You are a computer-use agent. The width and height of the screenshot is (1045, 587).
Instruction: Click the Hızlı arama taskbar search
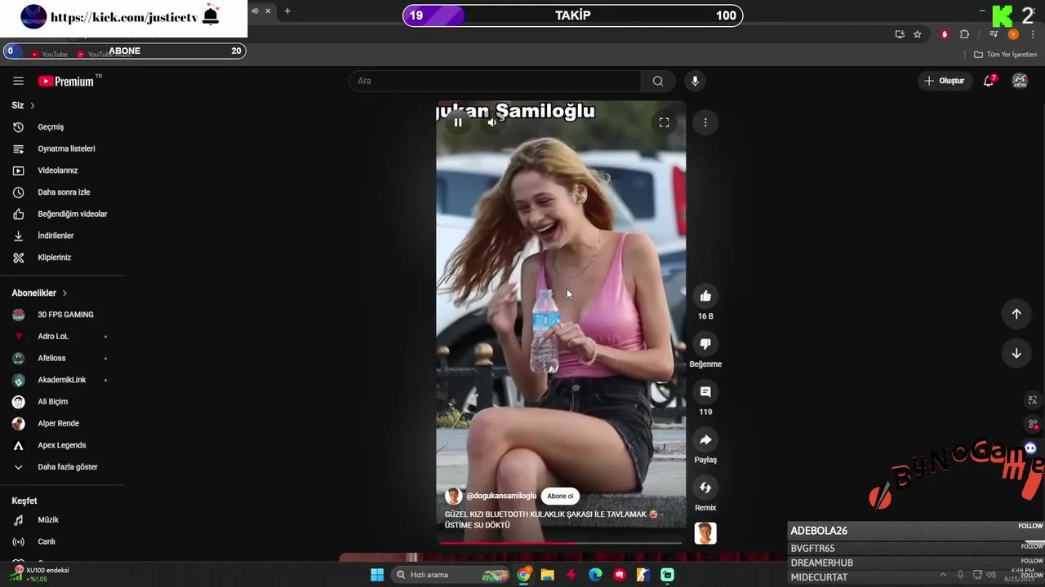click(x=451, y=575)
